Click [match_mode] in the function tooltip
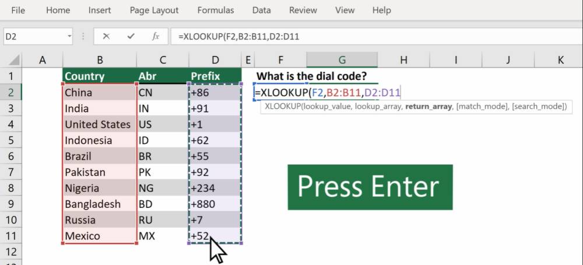583x265 pixels. tap(482, 107)
